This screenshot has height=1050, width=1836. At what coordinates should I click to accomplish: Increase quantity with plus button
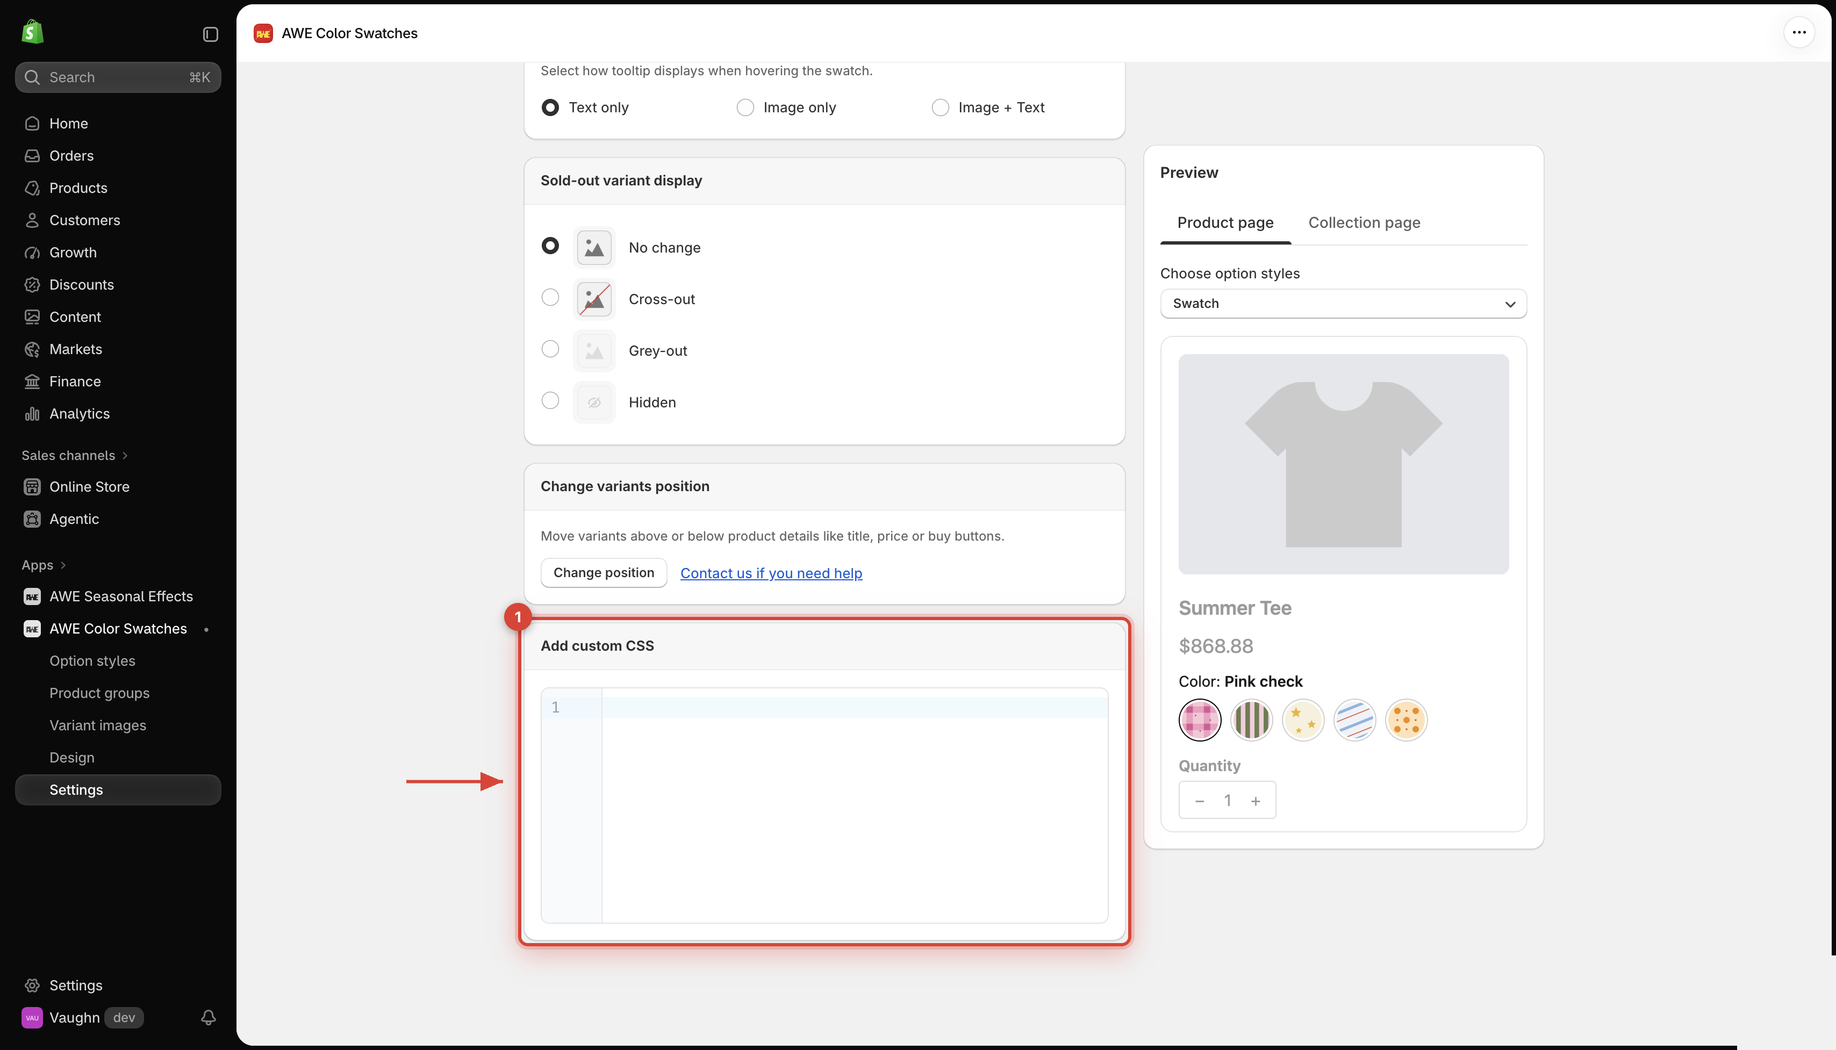(x=1256, y=801)
